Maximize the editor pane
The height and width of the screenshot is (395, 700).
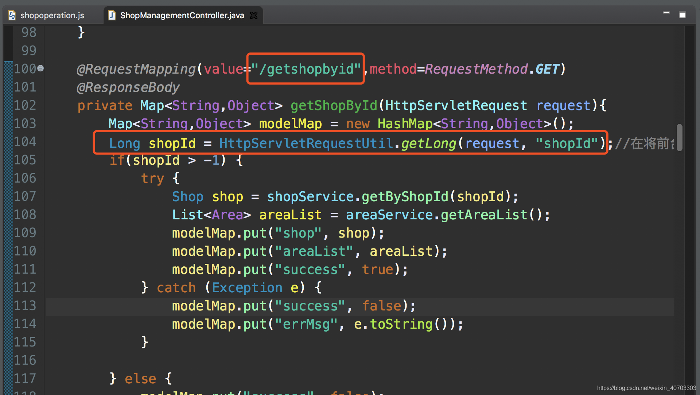click(x=682, y=15)
